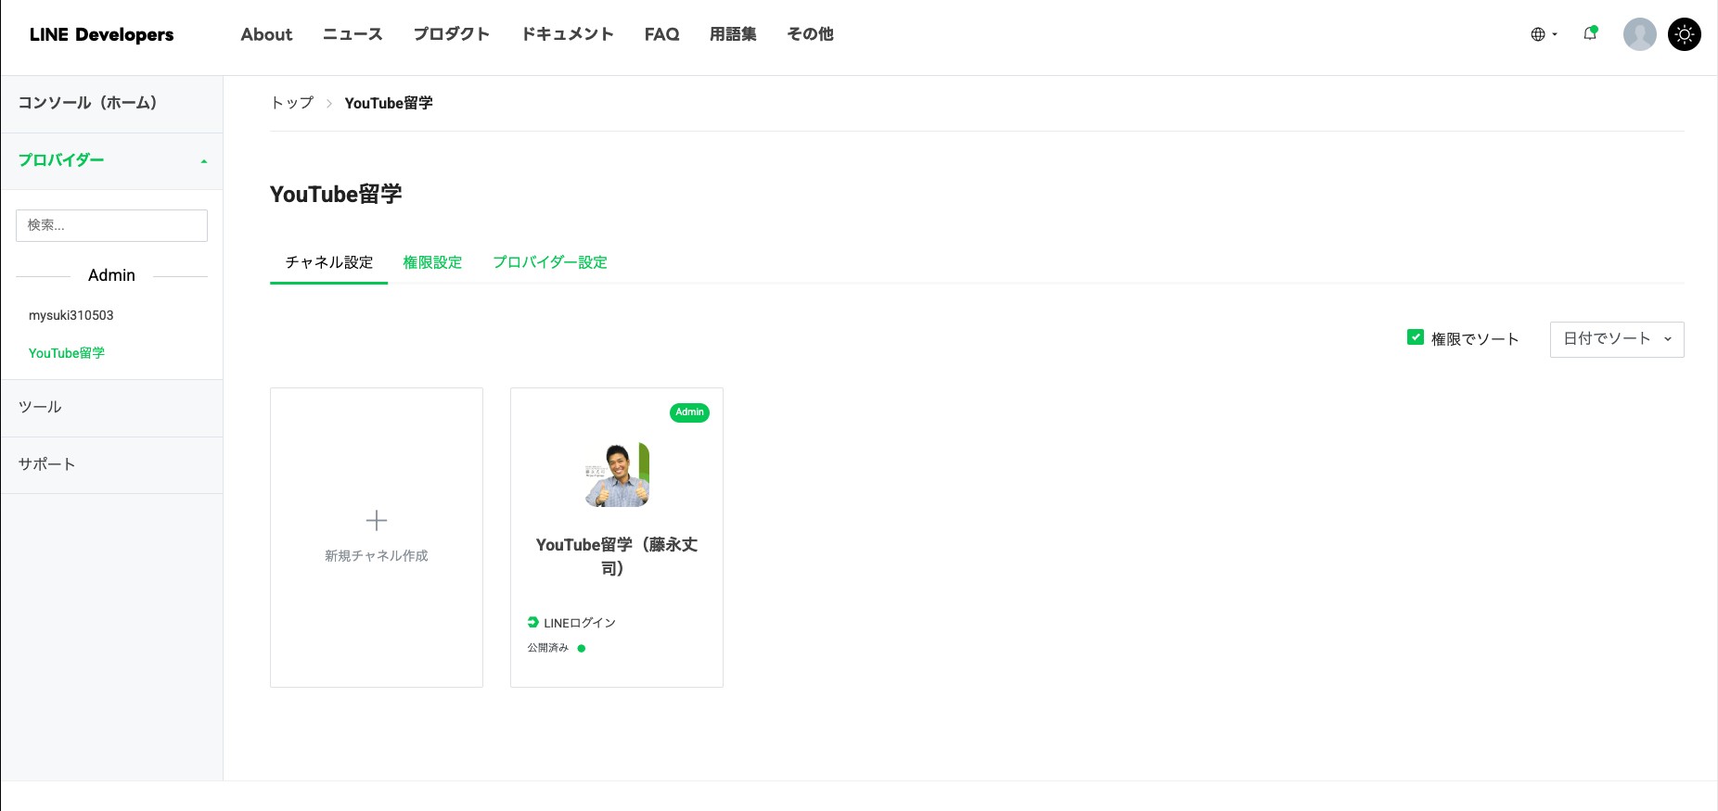Click the トップ breadcrumb link
This screenshot has width=1718, height=811.
click(x=292, y=103)
